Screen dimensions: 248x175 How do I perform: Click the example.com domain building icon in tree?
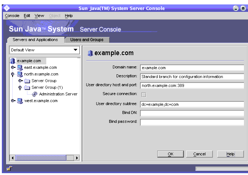[13, 61]
